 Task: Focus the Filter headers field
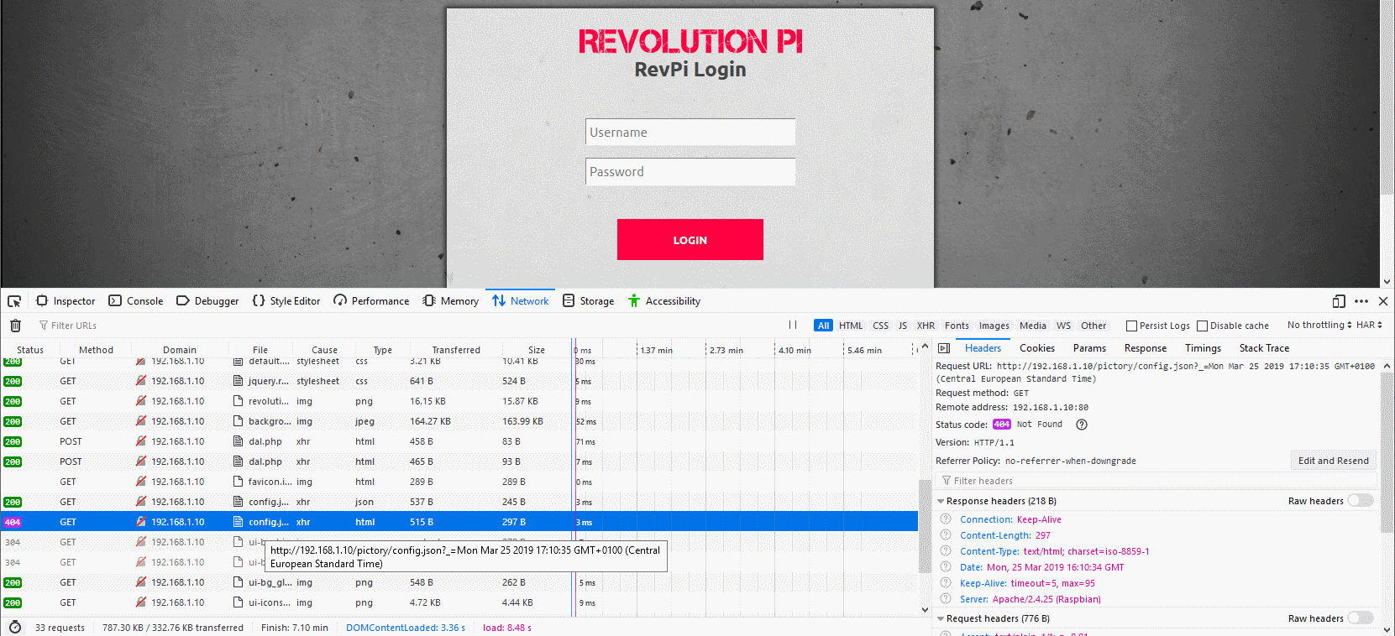[1156, 481]
